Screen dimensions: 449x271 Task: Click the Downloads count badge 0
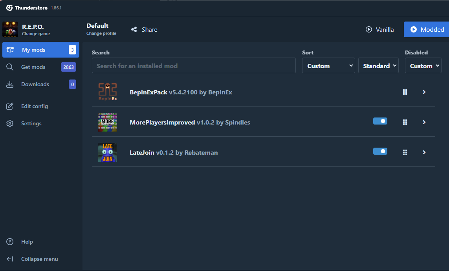(x=72, y=84)
